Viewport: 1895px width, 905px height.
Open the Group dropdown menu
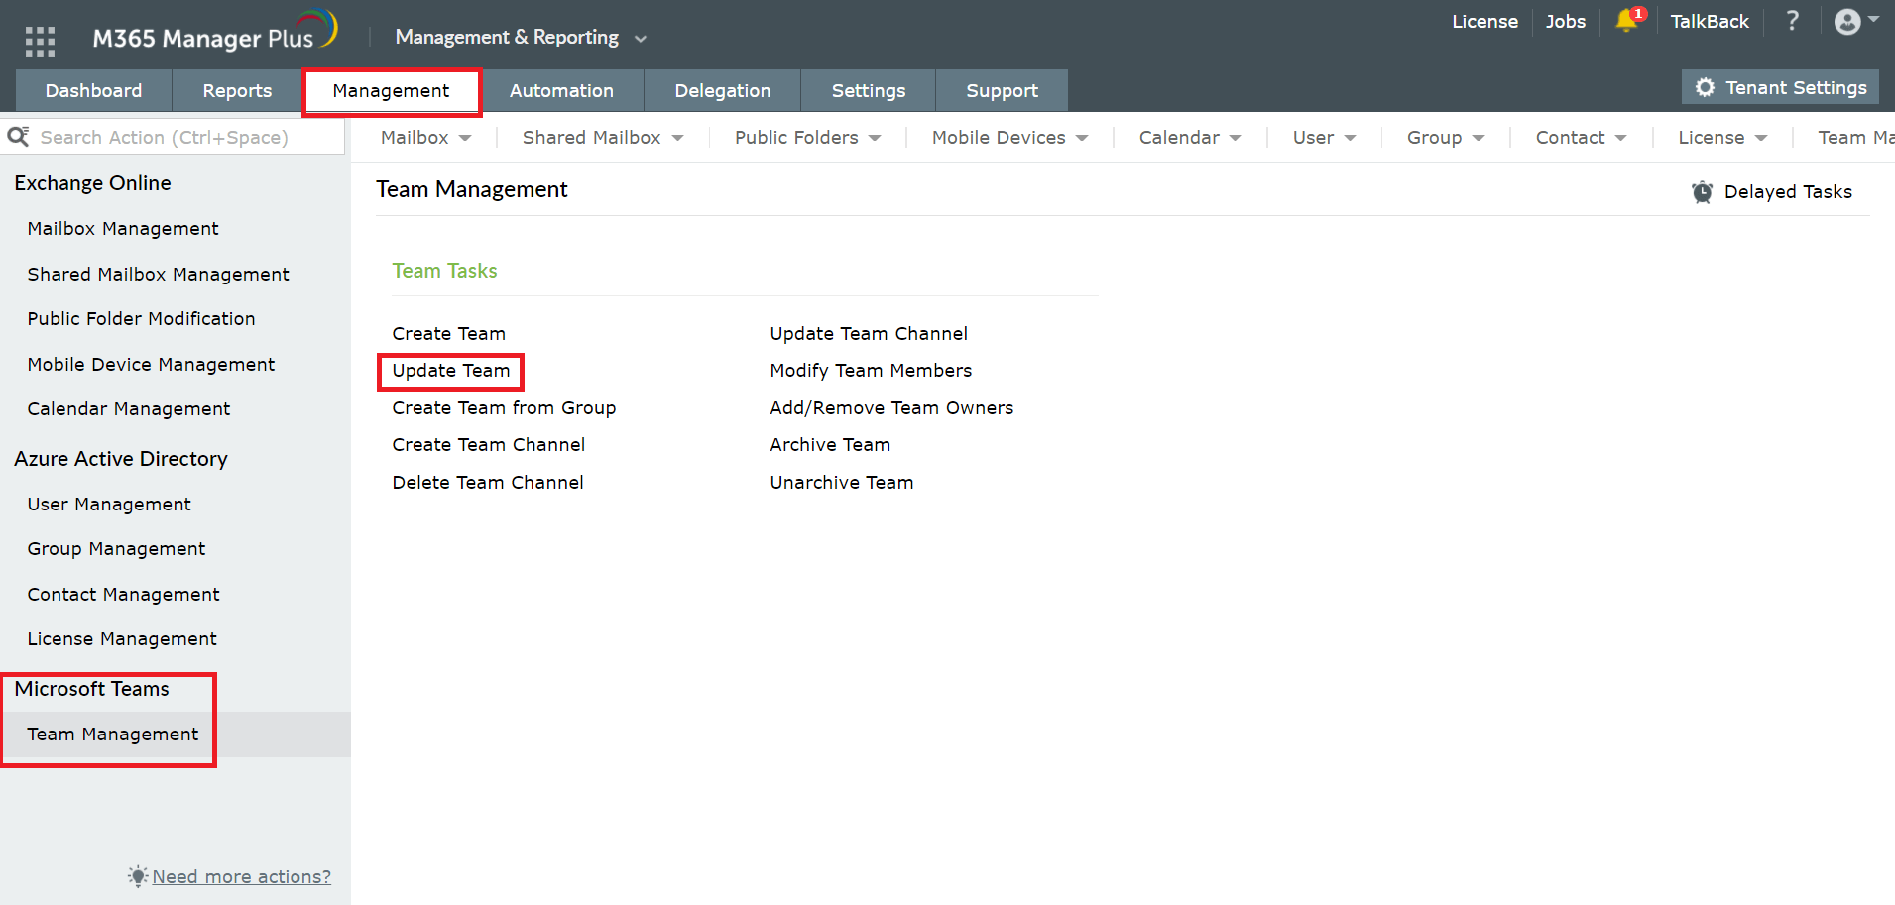[x=1446, y=138]
